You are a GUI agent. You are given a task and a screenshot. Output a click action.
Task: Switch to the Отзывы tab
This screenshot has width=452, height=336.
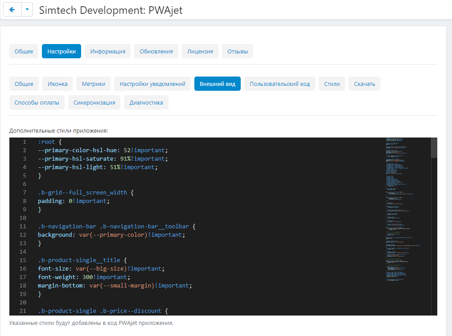coord(238,51)
